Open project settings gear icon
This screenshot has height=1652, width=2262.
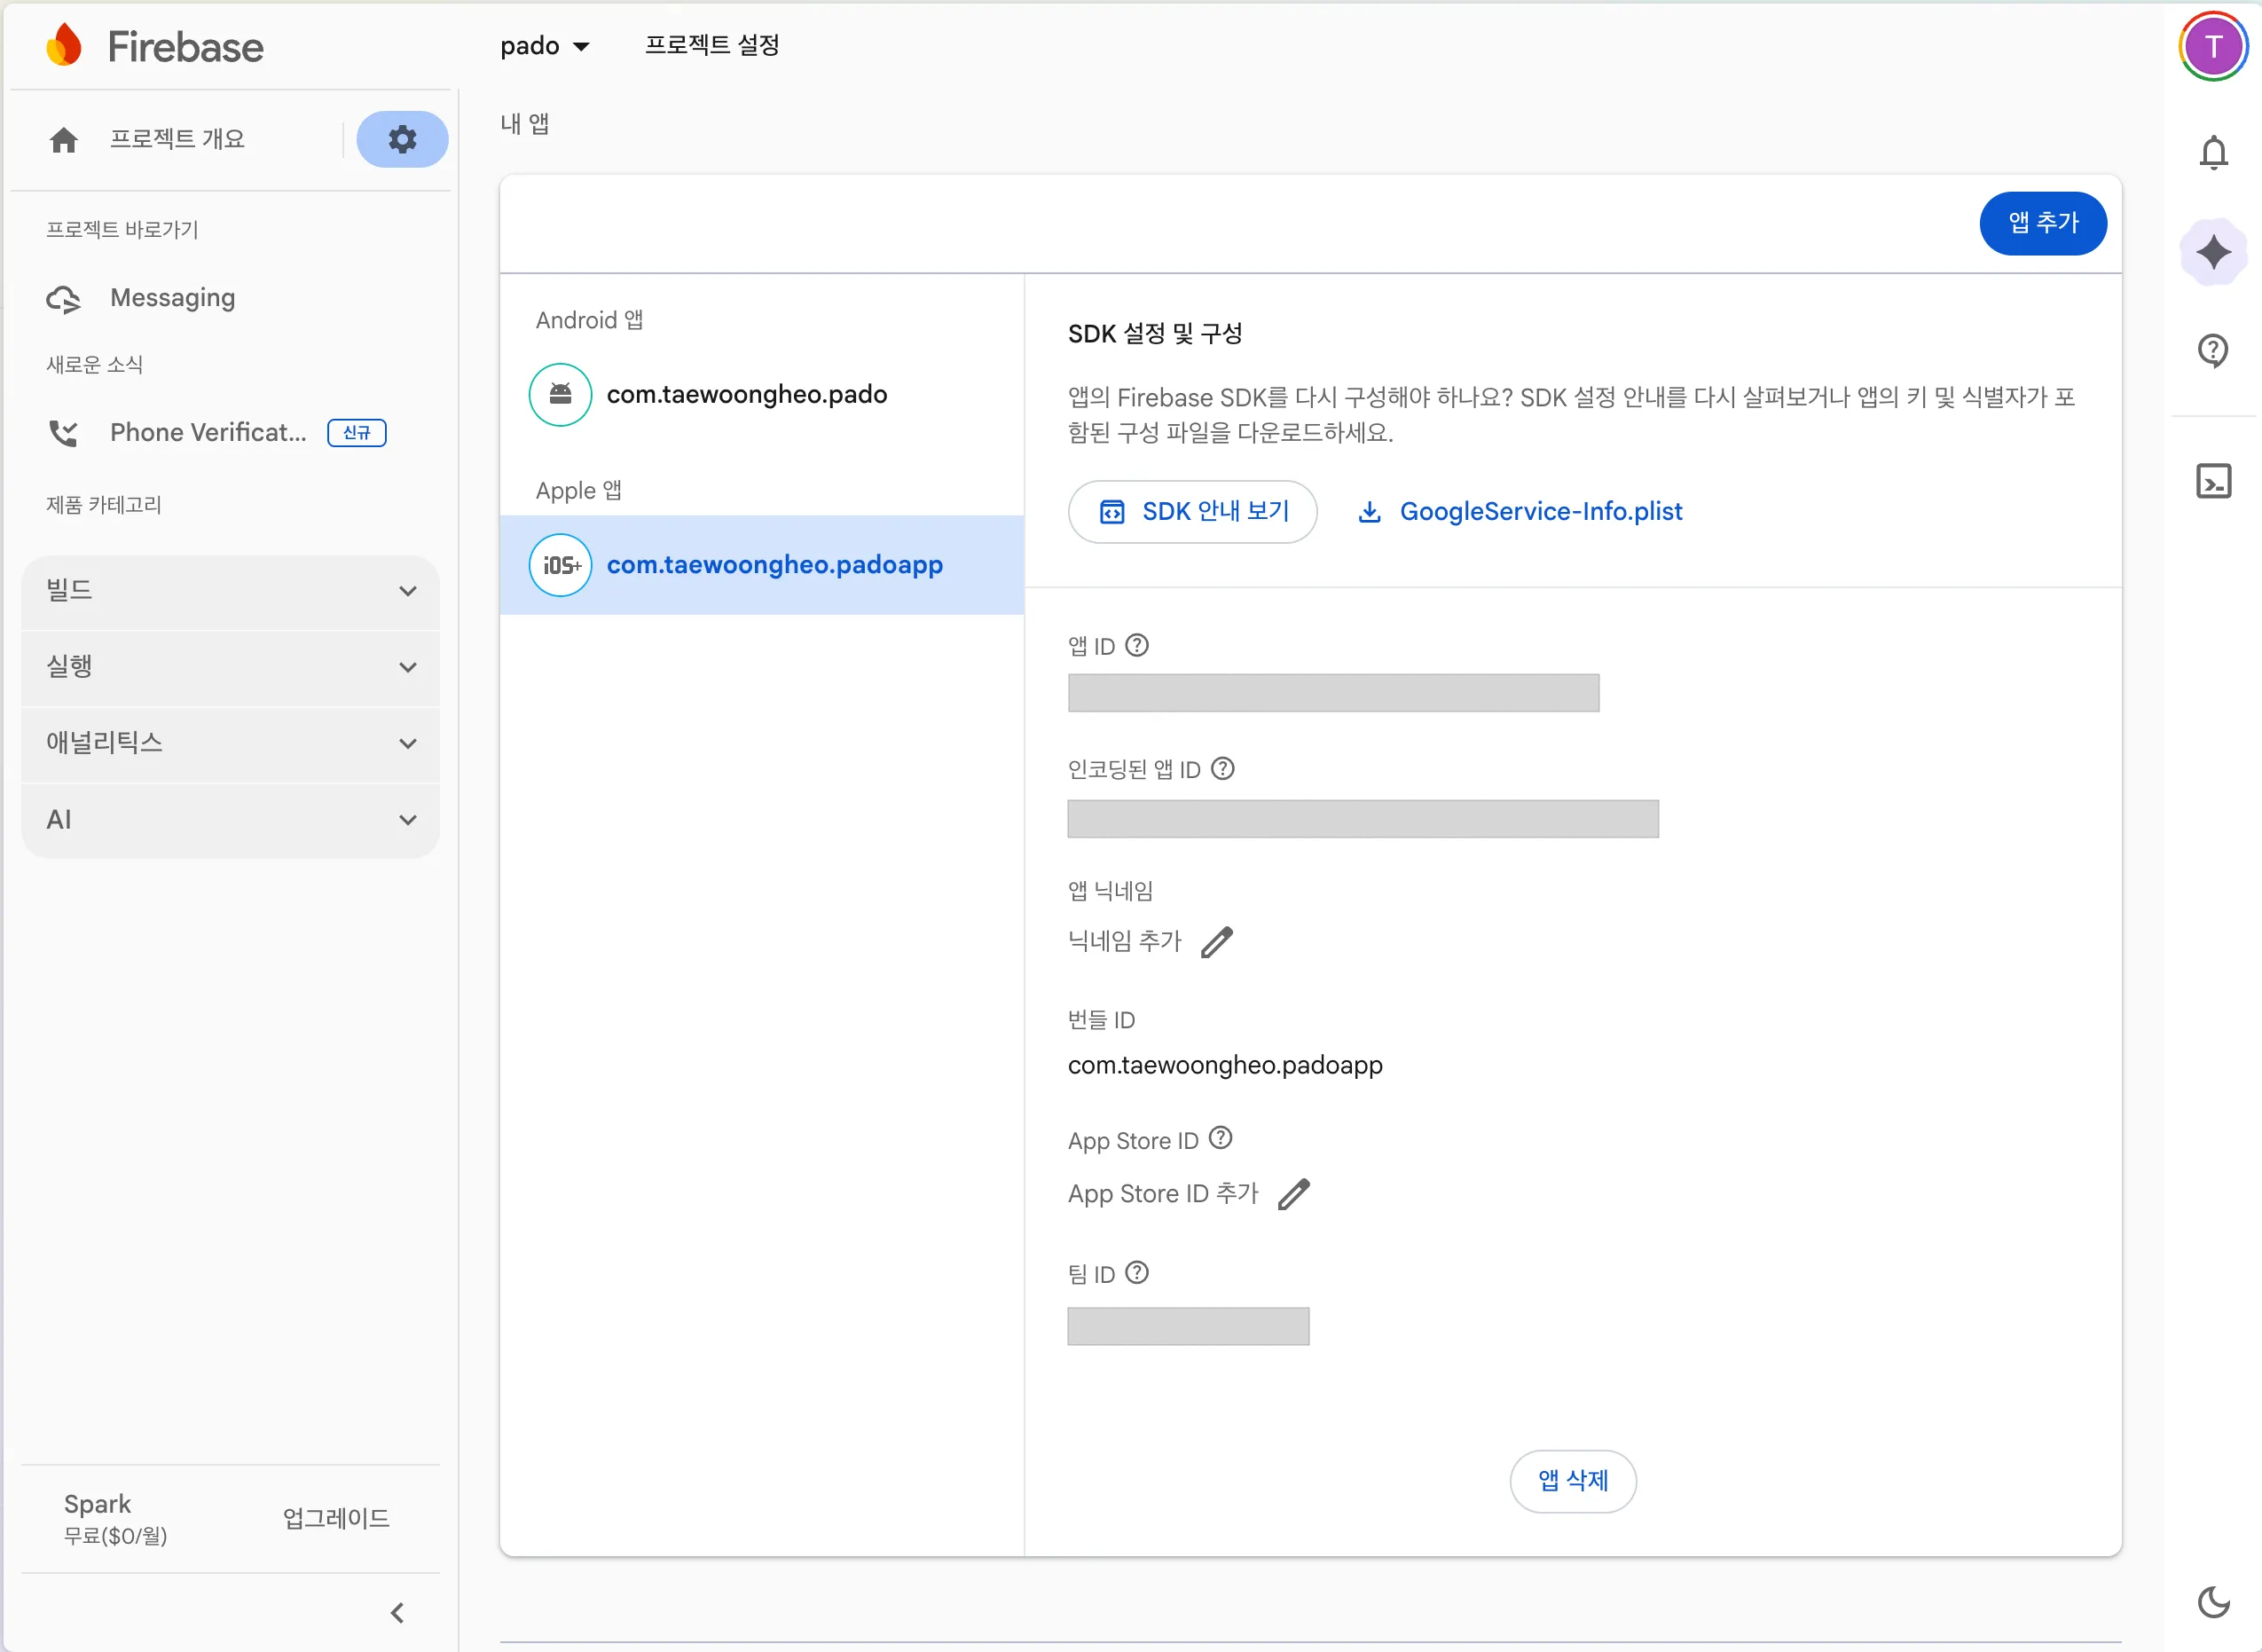[x=402, y=139]
